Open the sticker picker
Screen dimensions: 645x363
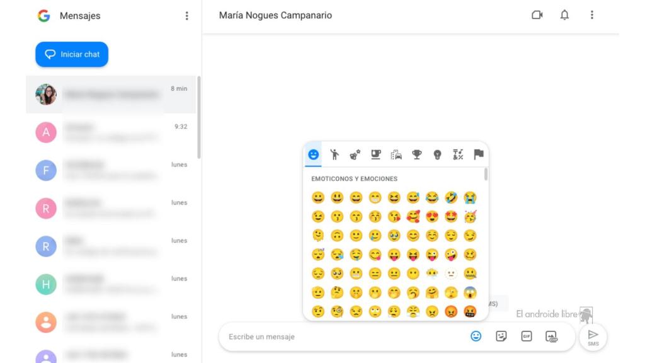click(501, 337)
